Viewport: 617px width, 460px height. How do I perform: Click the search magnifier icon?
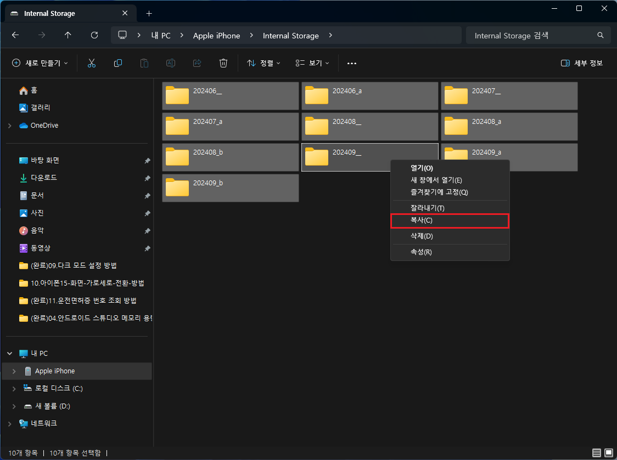pyautogui.click(x=601, y=36)
